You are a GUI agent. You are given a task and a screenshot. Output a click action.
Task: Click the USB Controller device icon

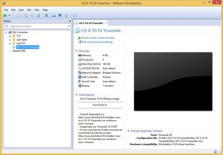point(80,77)
